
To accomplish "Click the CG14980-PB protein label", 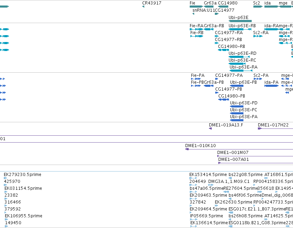I will pyautogui.click(x=231, y=96).
